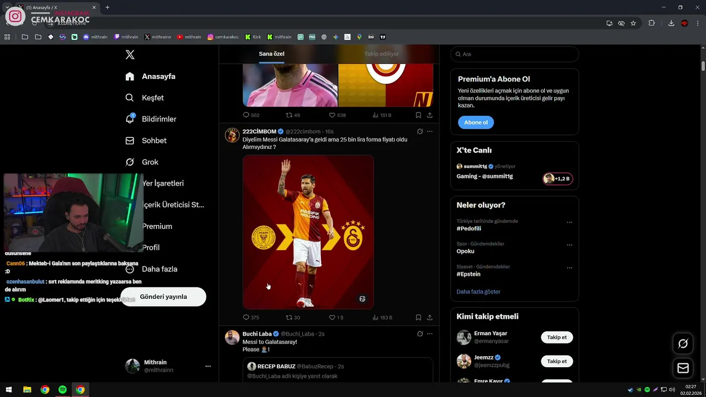The image size is (706, 397).
Task: Open the Chrome tab search dropdown
Action: coord(7,7)
